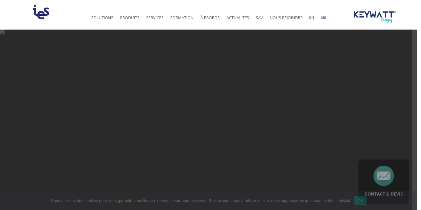The image size is (421, 210).
Task: Click the teal envelope contact icon
Action: (x=383, y=176)
